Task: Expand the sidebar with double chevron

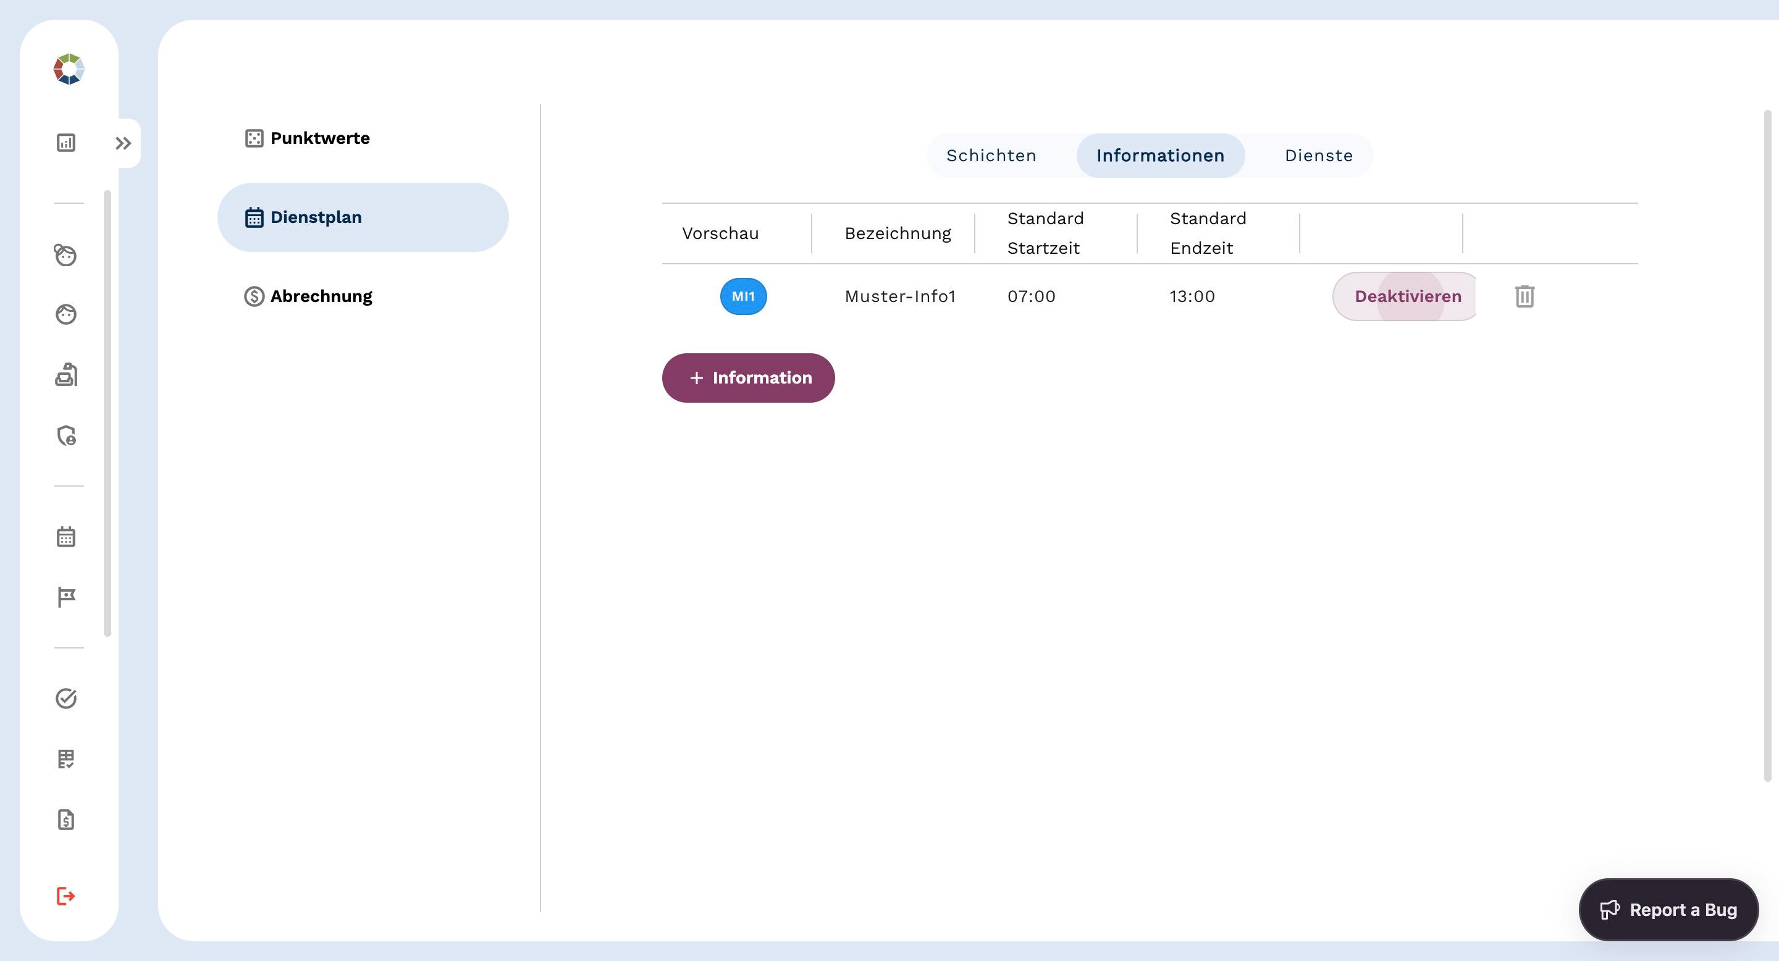Action: (123, 144)
